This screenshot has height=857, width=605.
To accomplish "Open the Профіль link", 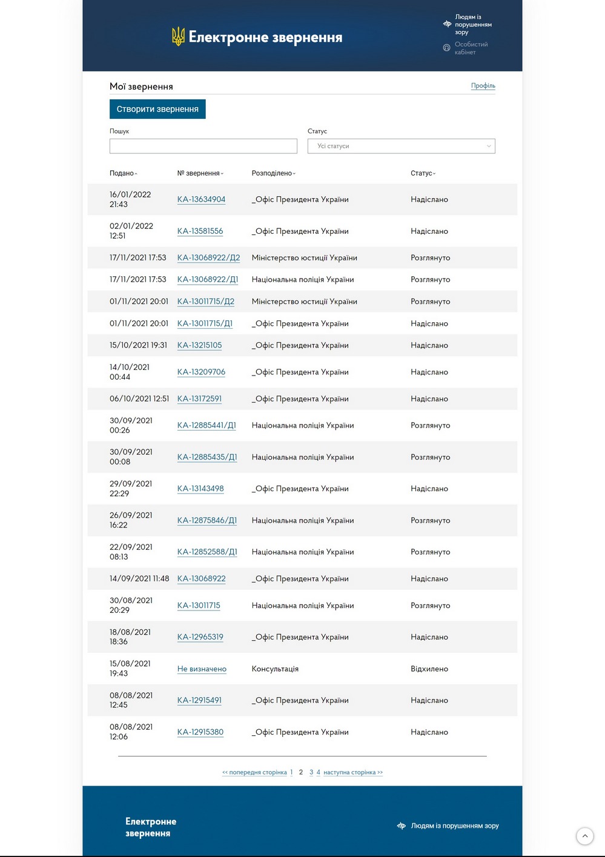I will click(x=483, y=85).
